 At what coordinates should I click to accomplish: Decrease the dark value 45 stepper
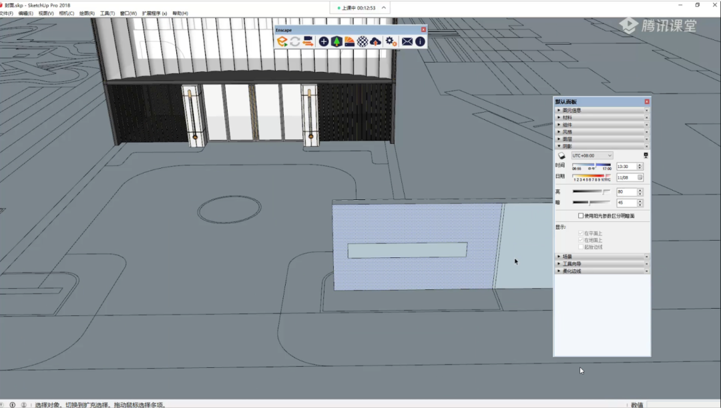640,205
